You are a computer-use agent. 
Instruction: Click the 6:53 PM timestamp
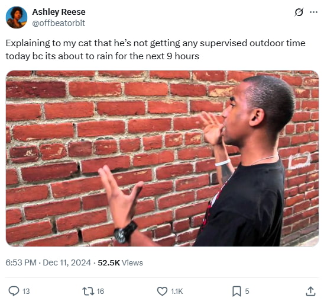pyautogui.click(x=21, y=262)
